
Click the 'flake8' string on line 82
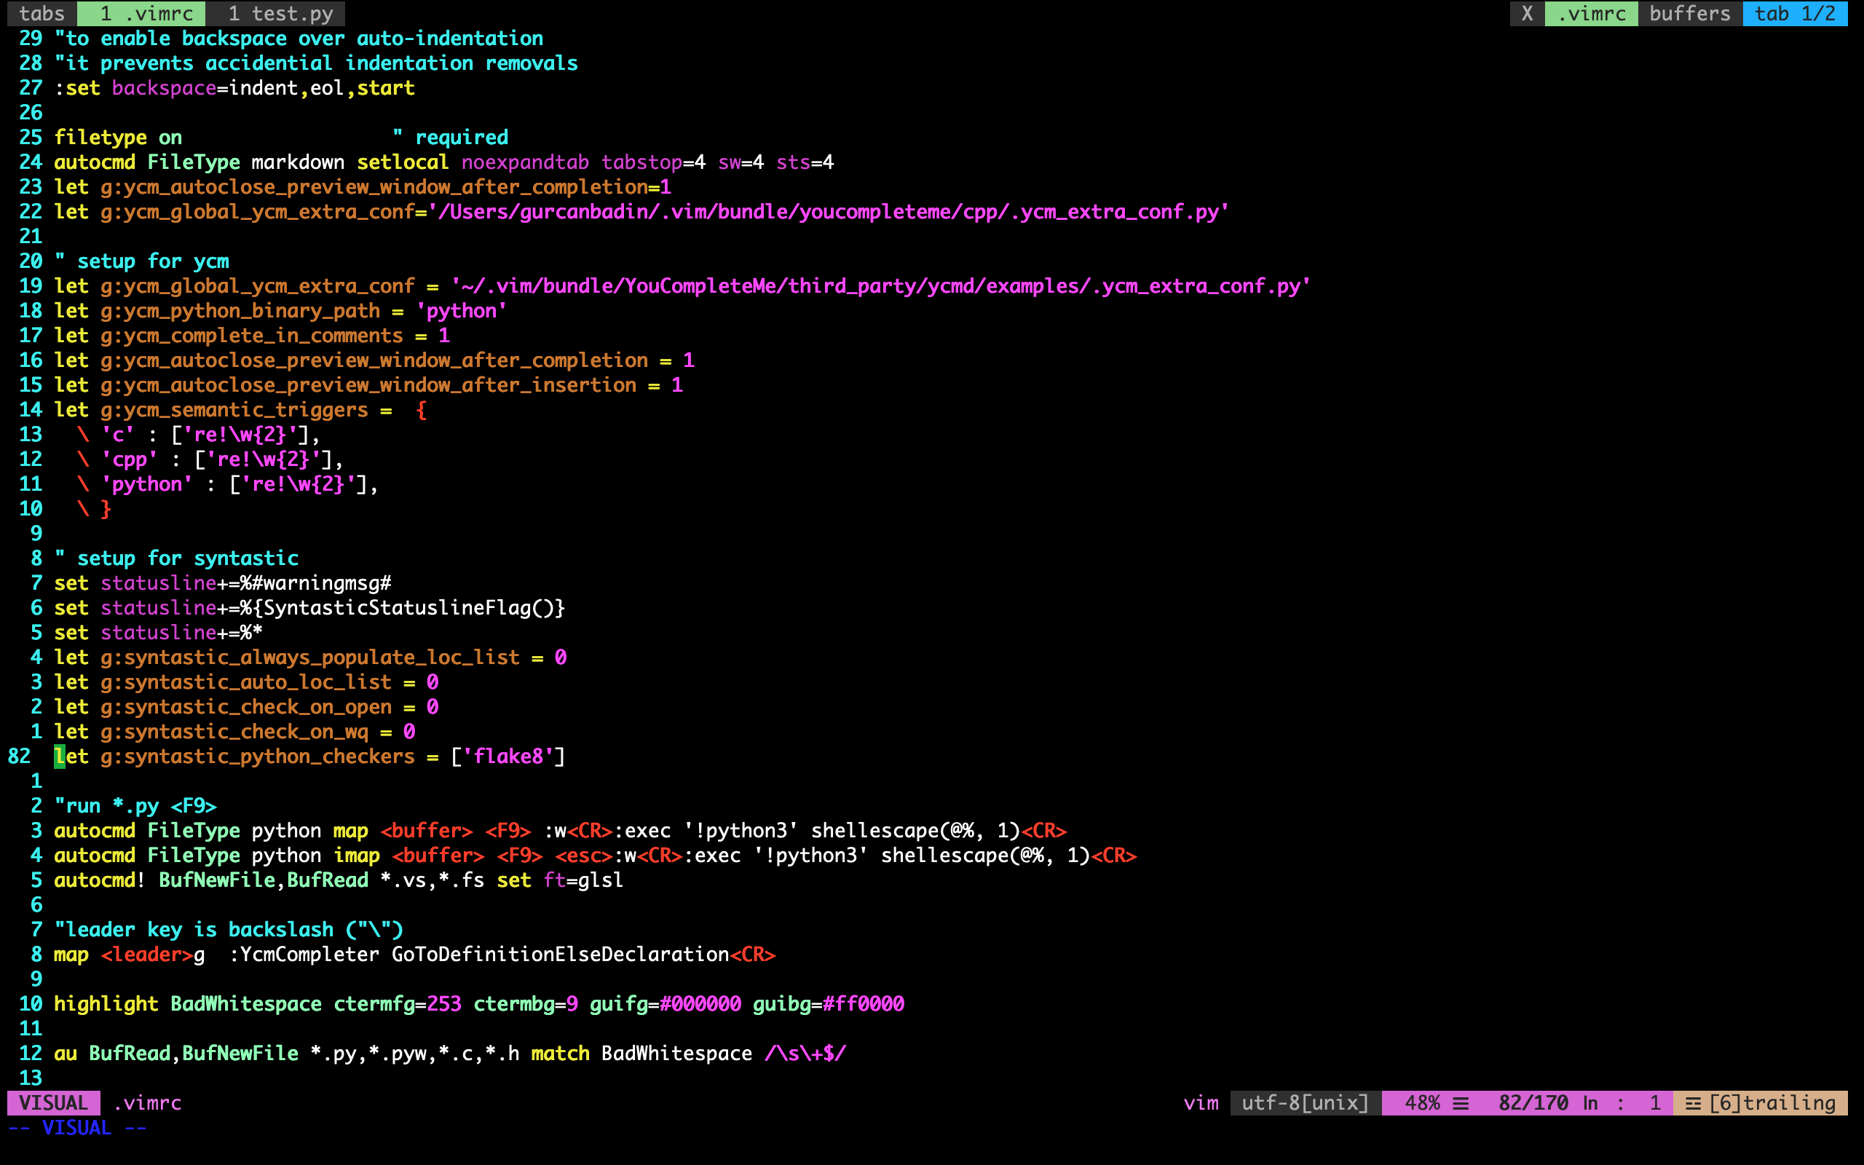tap(508, 757)
